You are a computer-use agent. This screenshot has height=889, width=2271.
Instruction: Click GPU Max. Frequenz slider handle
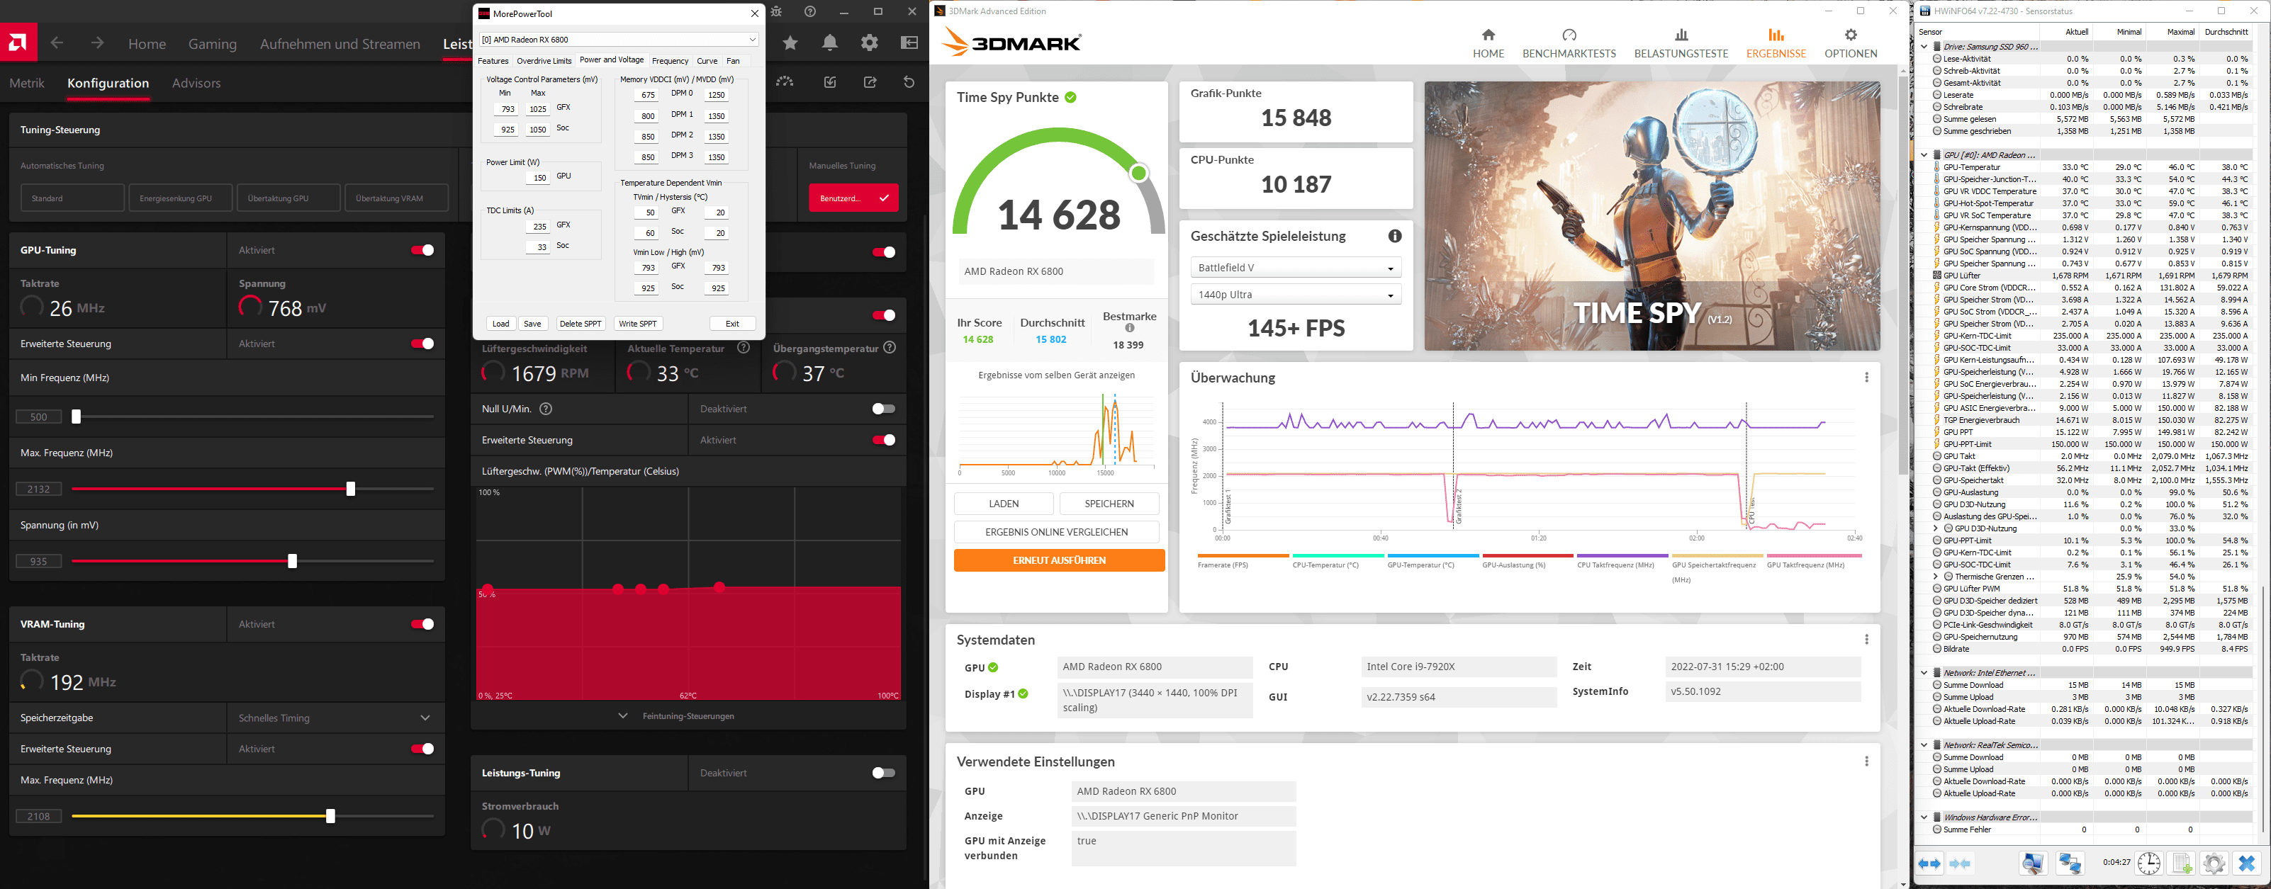[x=351, y=488]
